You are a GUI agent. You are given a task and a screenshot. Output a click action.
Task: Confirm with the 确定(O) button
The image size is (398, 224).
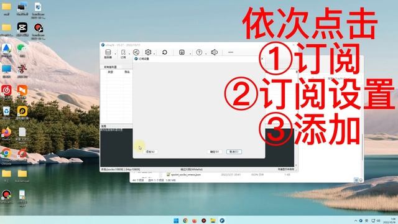215,152
